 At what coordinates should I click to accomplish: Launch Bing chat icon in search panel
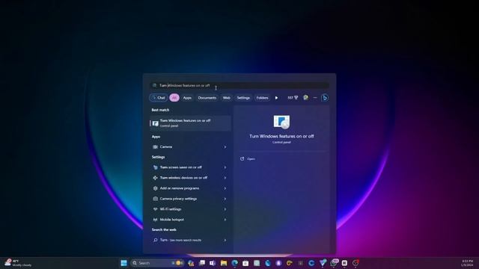[325, 98]
